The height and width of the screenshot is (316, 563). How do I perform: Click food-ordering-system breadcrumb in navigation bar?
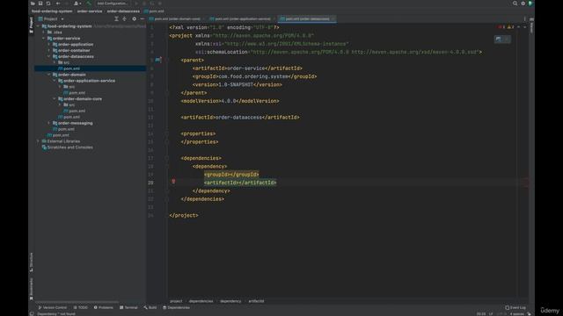click(52, 11)
